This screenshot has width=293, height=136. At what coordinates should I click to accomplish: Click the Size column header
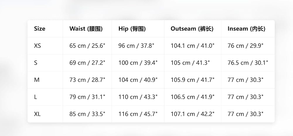click(x=40, y=29)
